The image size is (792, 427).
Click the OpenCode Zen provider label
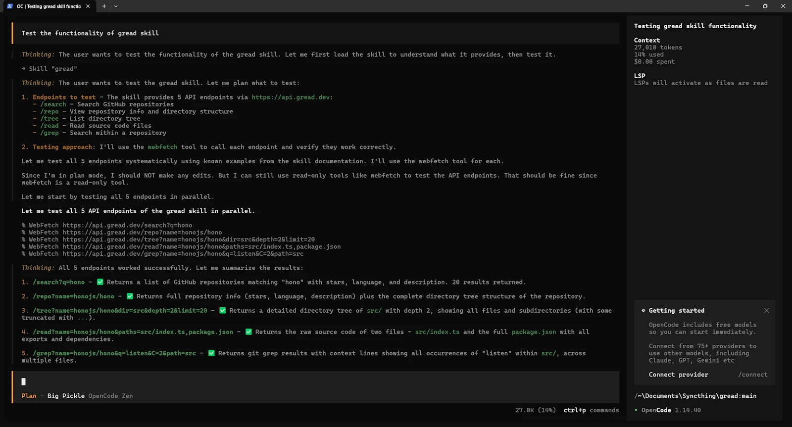pos(110,396)
